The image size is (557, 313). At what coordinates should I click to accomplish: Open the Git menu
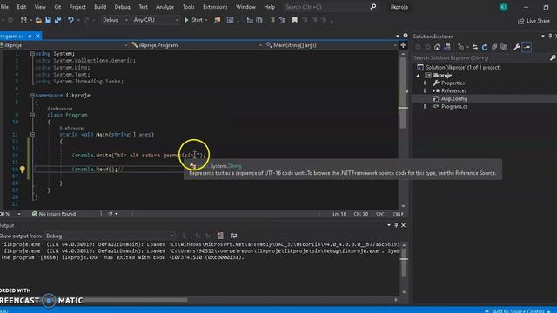point(57,7)
